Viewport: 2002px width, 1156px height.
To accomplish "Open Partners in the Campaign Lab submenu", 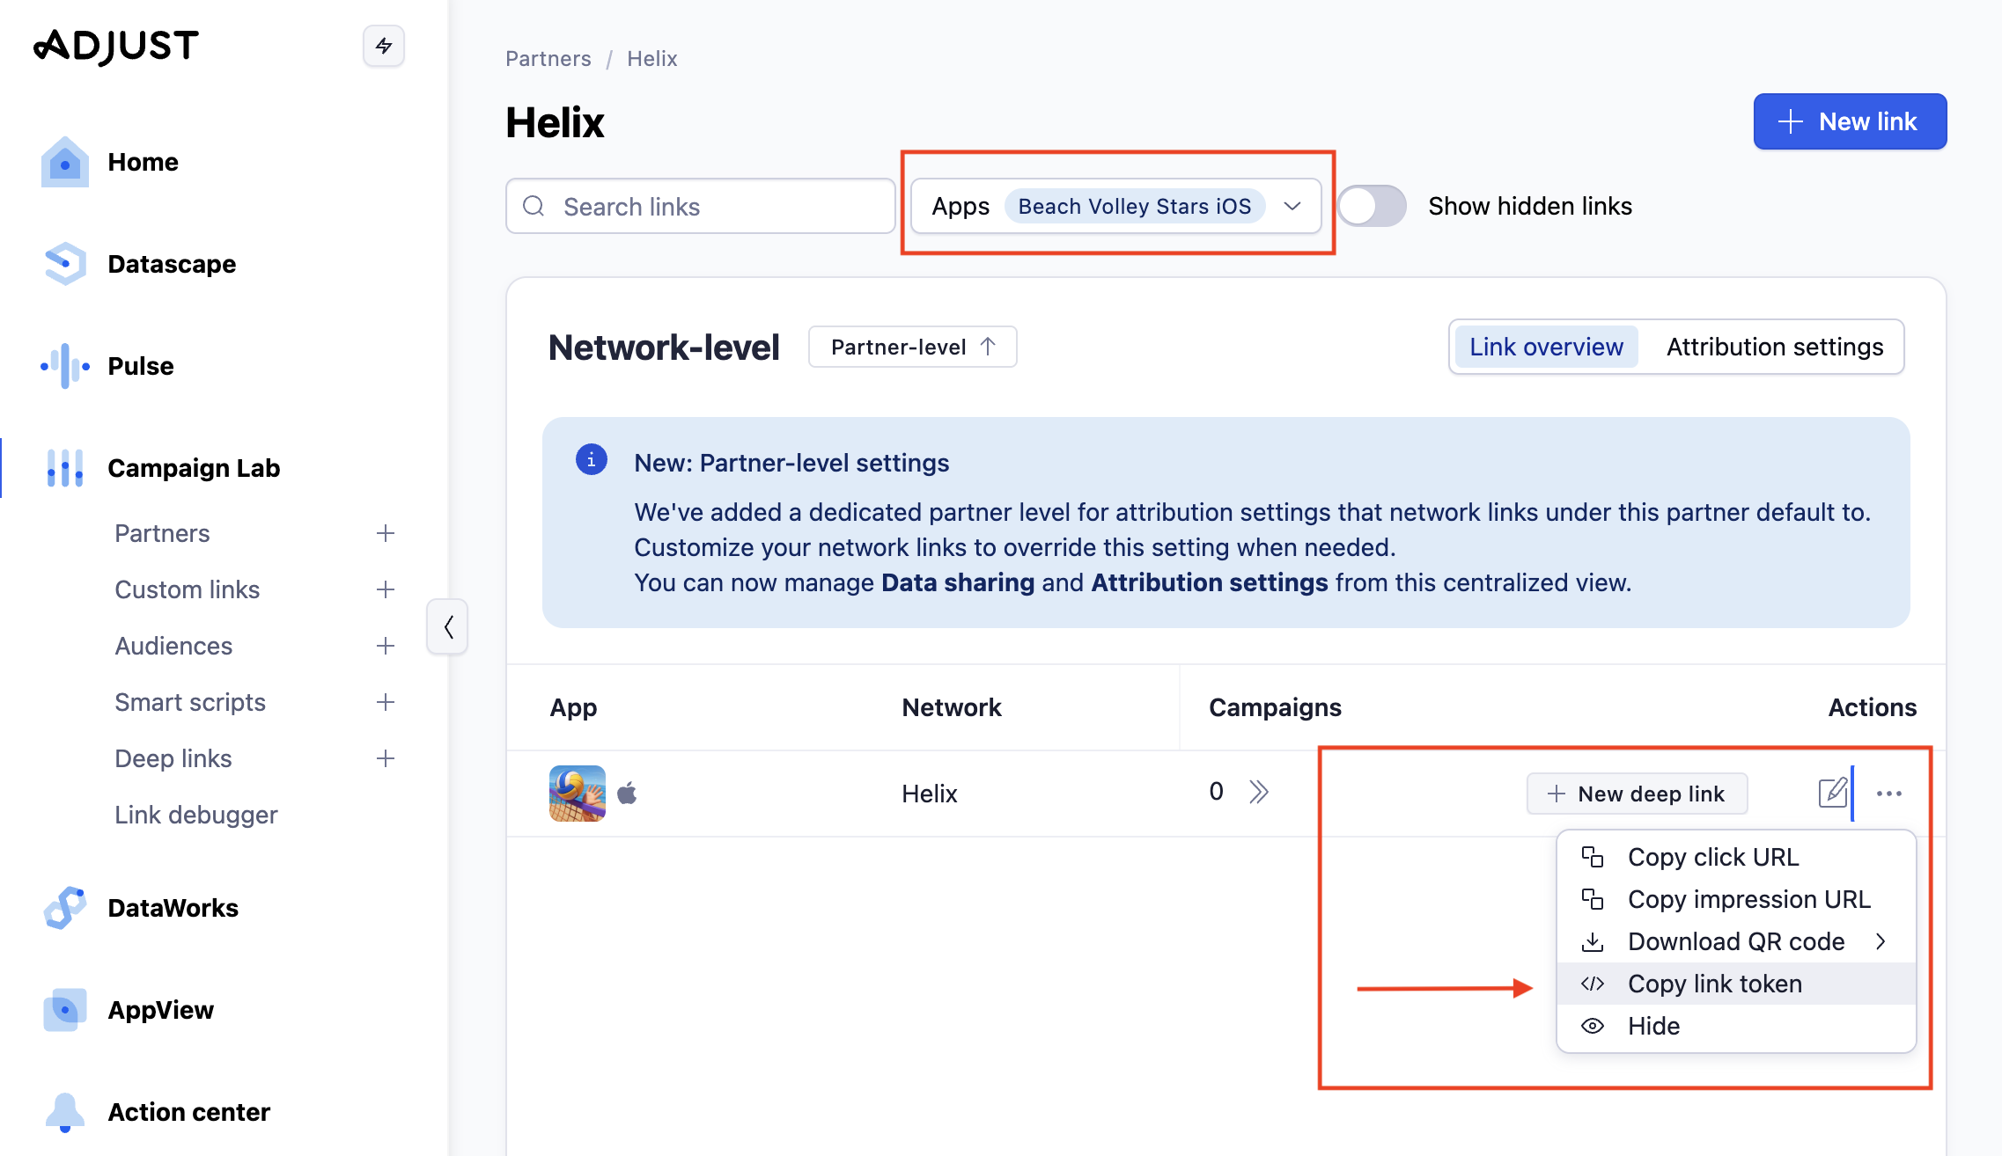I will 162,533.
